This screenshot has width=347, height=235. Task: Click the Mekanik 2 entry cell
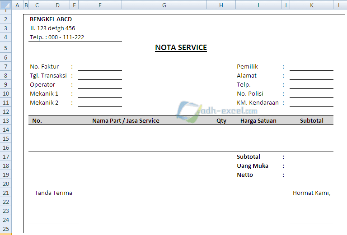click(x=100, y=103)
